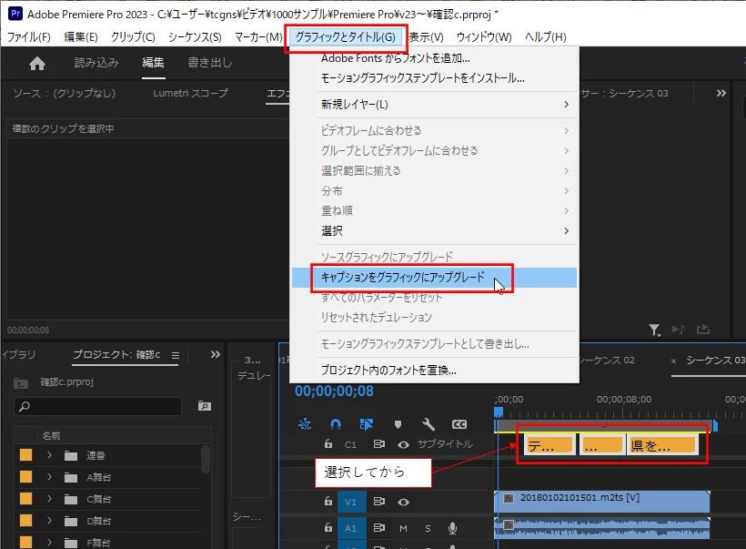The image size is (746, 549).
Task: Open the ヘルプ(H) menu
Action: tap(545, 36)
